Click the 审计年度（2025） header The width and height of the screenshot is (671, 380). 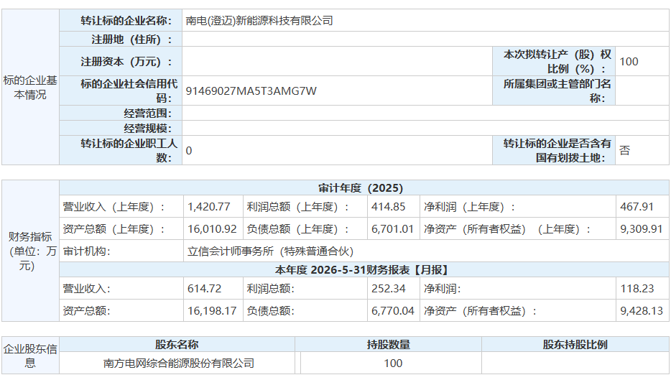361,188
